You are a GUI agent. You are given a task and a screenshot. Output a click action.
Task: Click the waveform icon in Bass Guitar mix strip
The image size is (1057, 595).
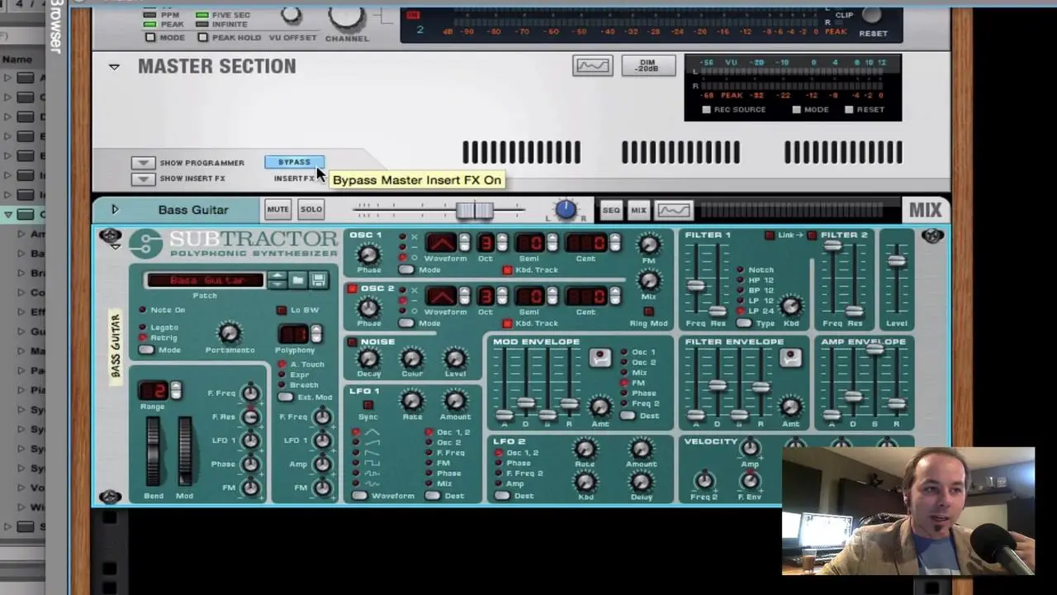(x=674, y=210)
